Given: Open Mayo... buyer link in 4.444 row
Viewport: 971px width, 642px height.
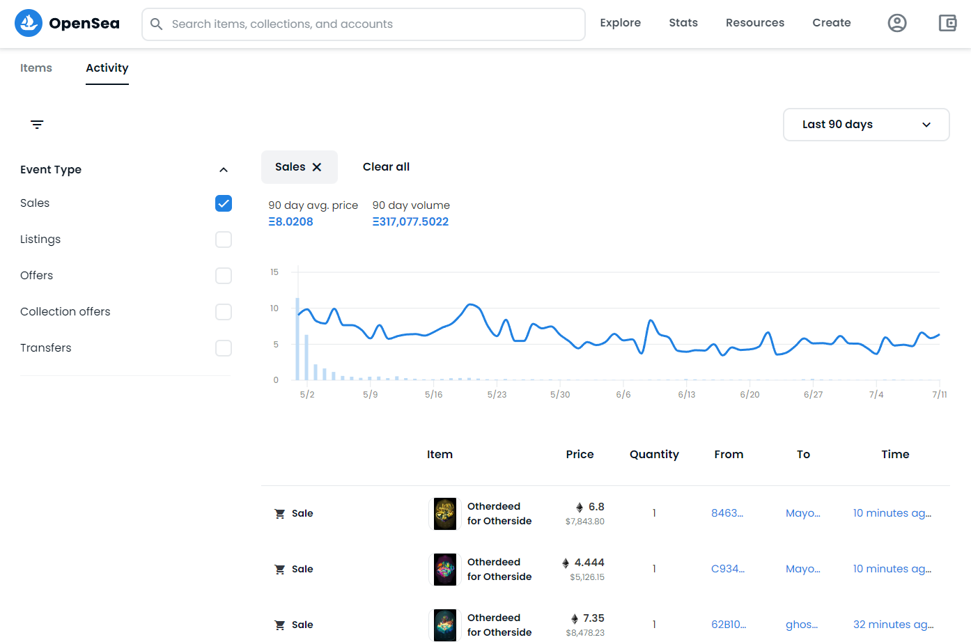Looking at the screenshot, I should (803, 569).
